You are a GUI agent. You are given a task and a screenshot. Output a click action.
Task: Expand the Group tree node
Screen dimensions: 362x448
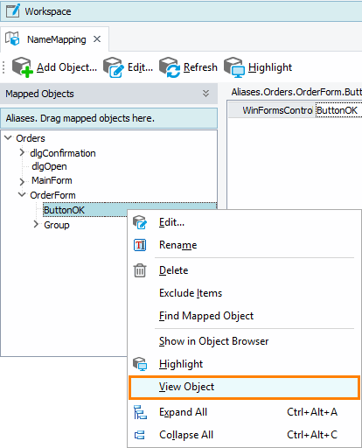36,225
